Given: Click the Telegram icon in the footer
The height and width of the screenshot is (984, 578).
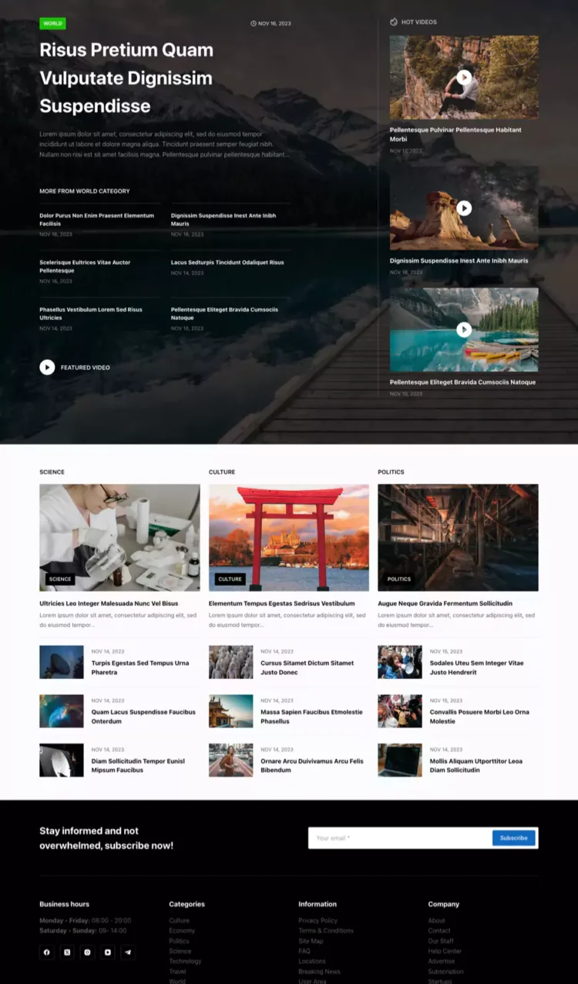Looking at the screenshot, I should pos(128,952).
